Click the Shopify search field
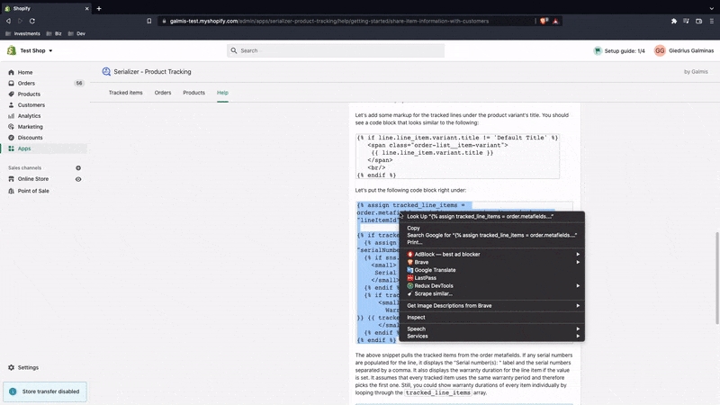This screenshot has width=720, height=405. pos(322,50)
